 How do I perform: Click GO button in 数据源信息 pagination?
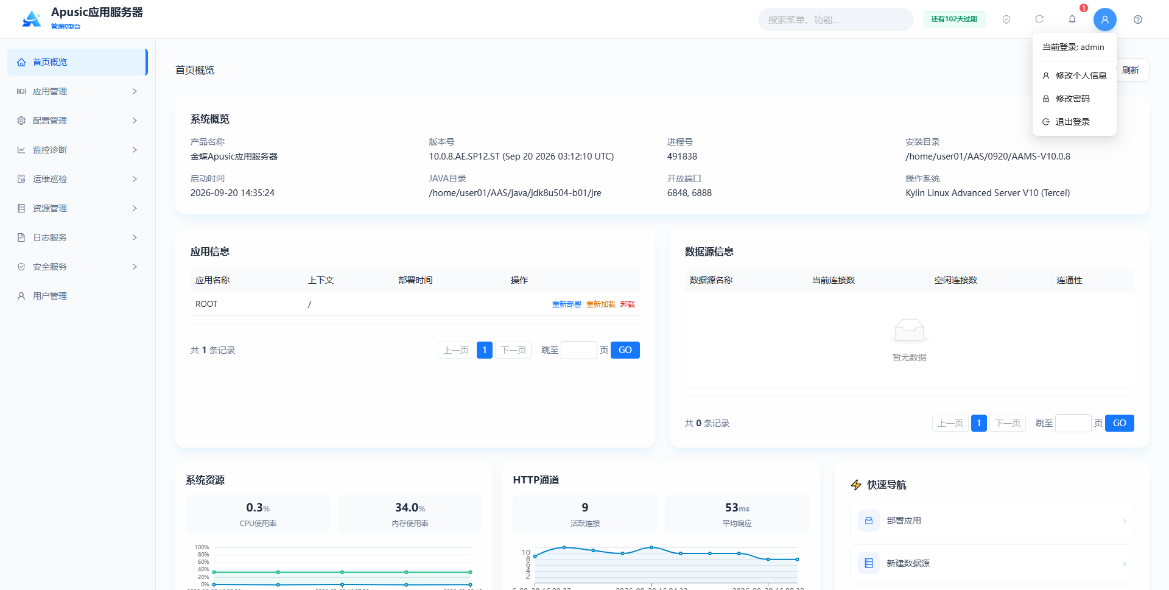click(1120, 423)
